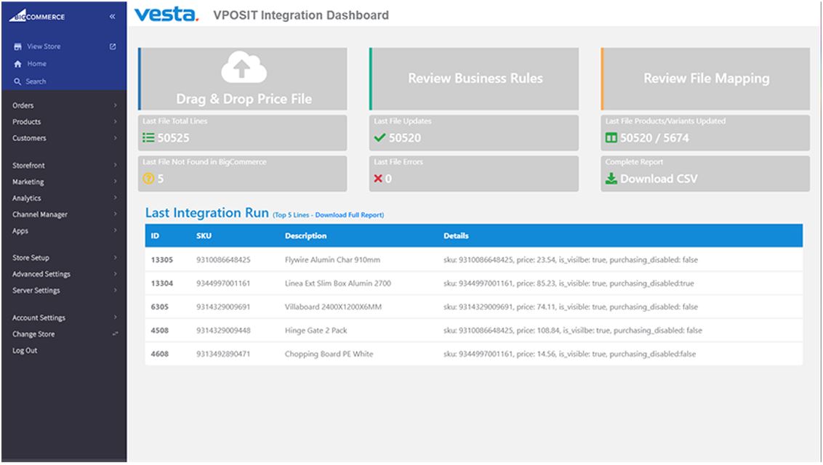Click Chopping Board PE White description
This screenshot has width=823, height=465.
click(x=329, y=355)
